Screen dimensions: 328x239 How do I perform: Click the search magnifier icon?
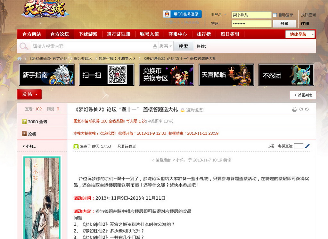24,46
